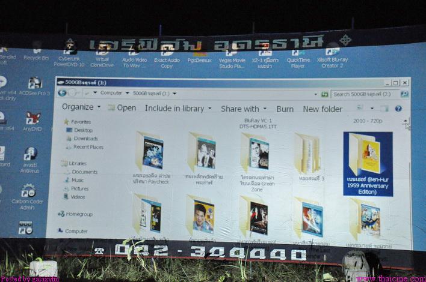The image size is (426, 282).
Task: Select Homegroup in navigation pane
Action: [75, 214]
